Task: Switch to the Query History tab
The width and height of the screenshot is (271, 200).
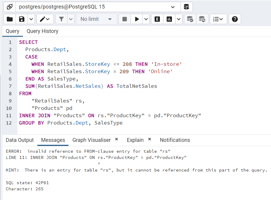Action: coord(42,31)
